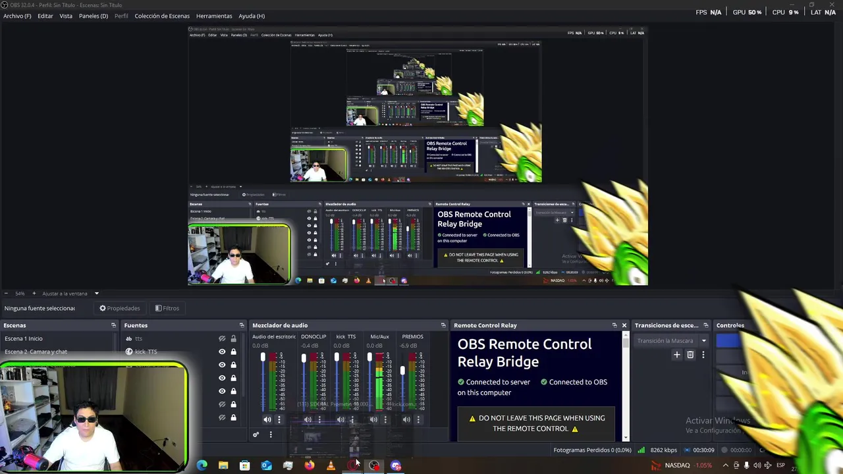Screen dimensions: 843x474
Task: Mute the Audio del escritorio channel
Action: (x=267, y=419)
